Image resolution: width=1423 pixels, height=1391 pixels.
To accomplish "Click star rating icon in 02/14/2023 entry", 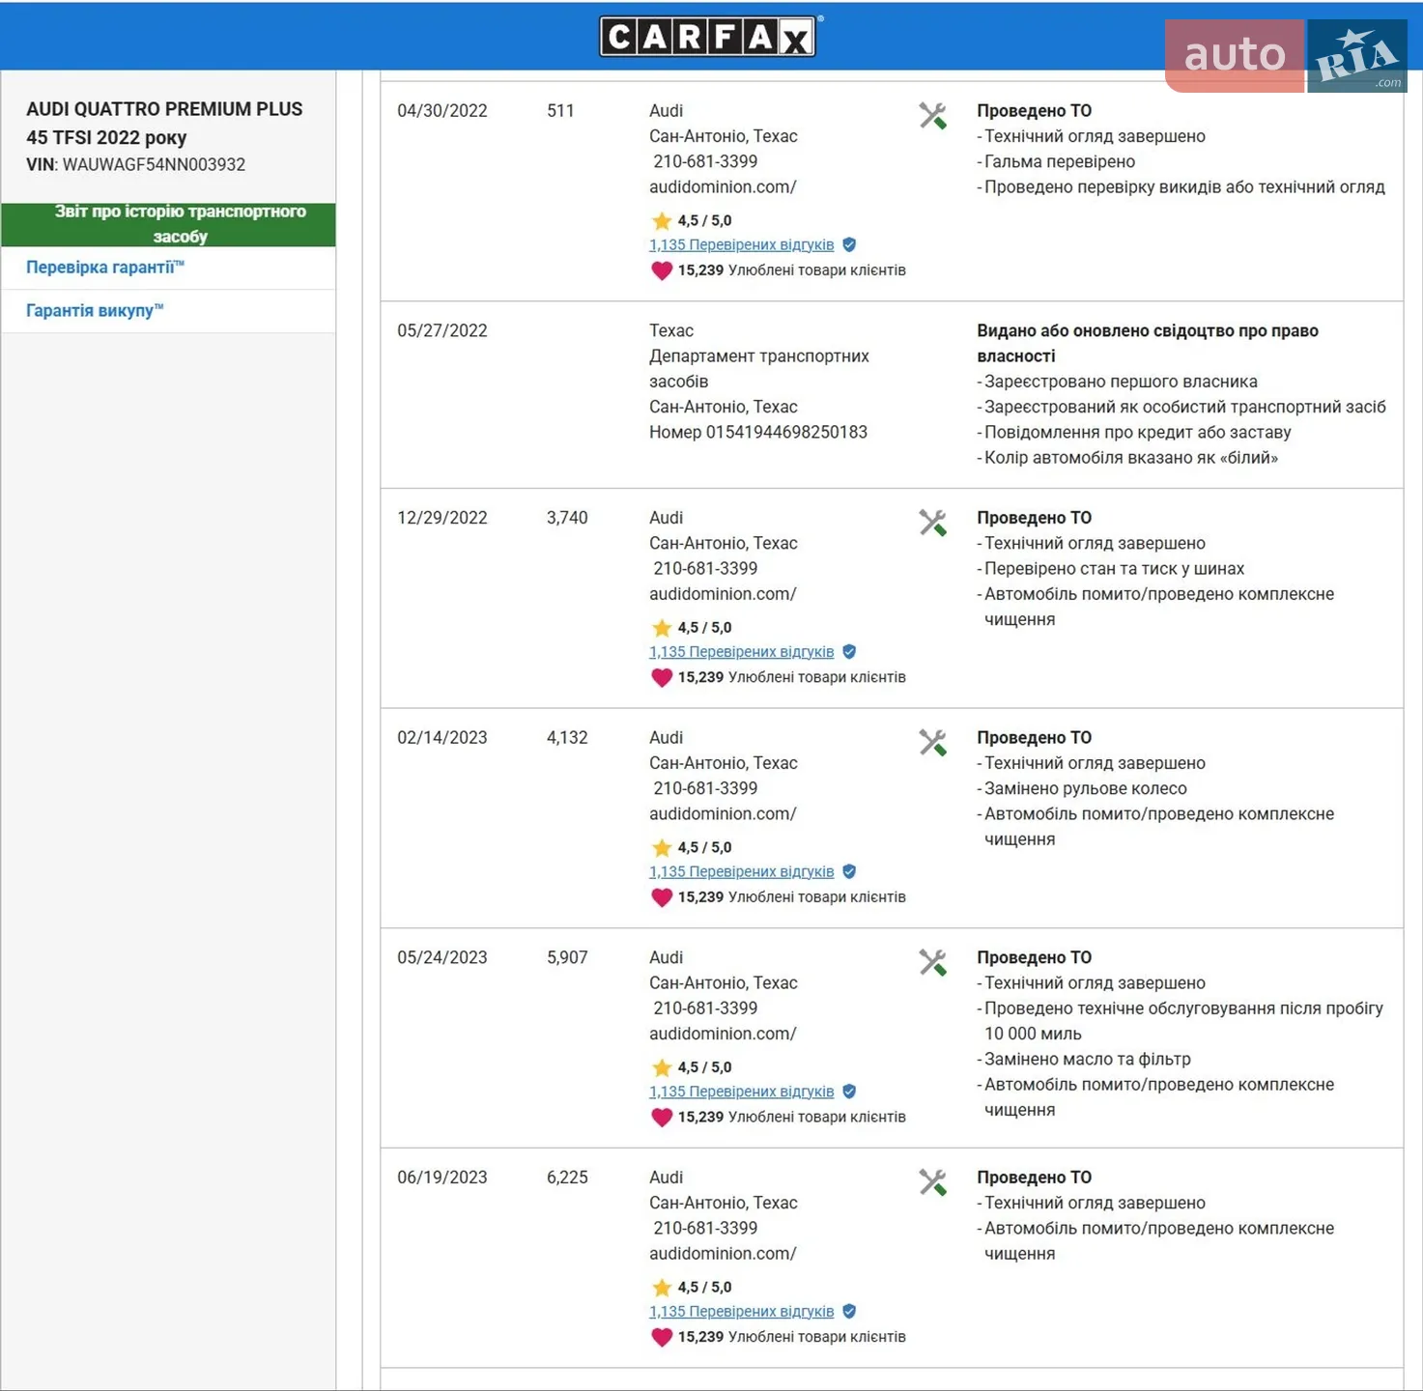I will click(662, 847).
